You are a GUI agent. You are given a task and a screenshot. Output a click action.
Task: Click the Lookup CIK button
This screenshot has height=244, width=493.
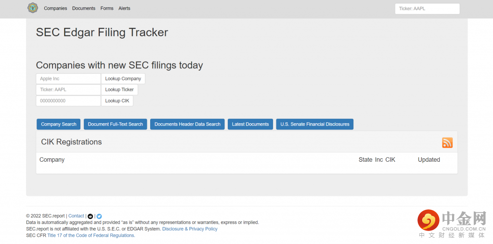point(117,101)
